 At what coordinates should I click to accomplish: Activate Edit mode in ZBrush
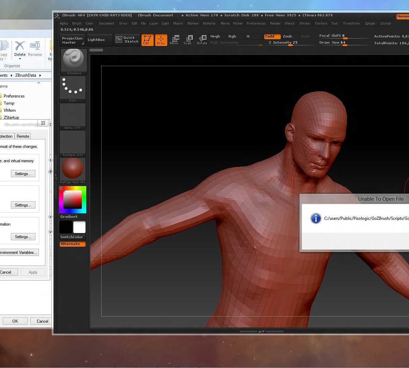point(147,40)
